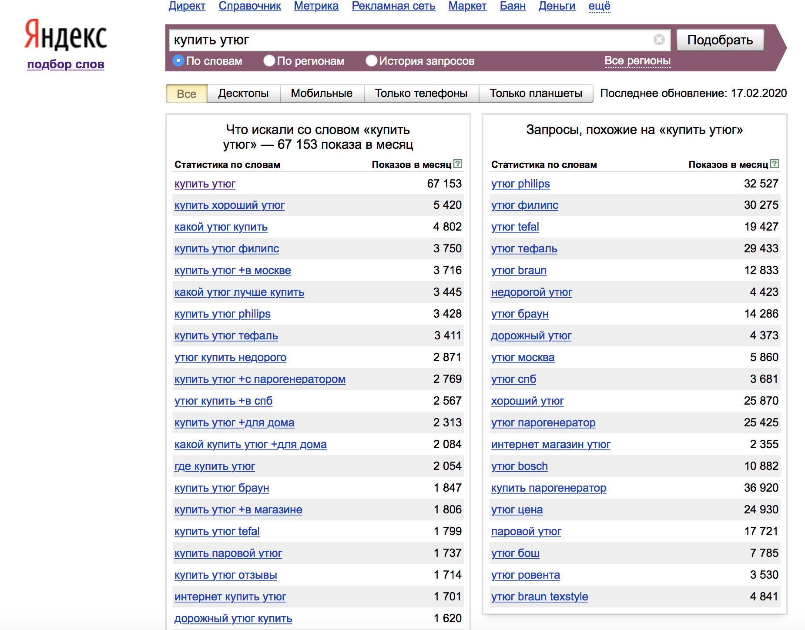Open the паровой утюг similar query
The height and width of the screenshot is (630, 805).
point(526,532)
